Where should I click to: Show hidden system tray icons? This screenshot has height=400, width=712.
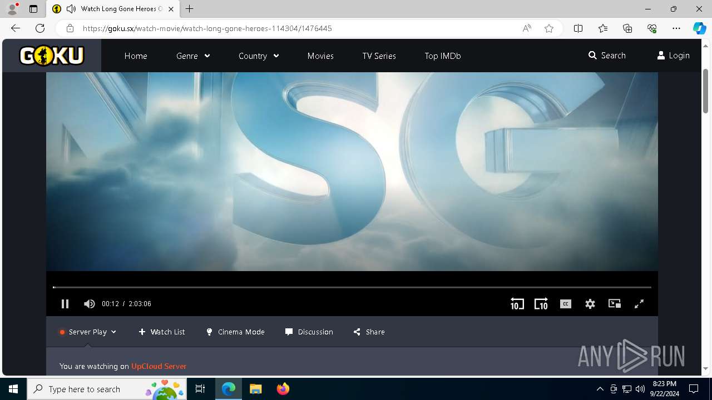(x=600, y=389)
